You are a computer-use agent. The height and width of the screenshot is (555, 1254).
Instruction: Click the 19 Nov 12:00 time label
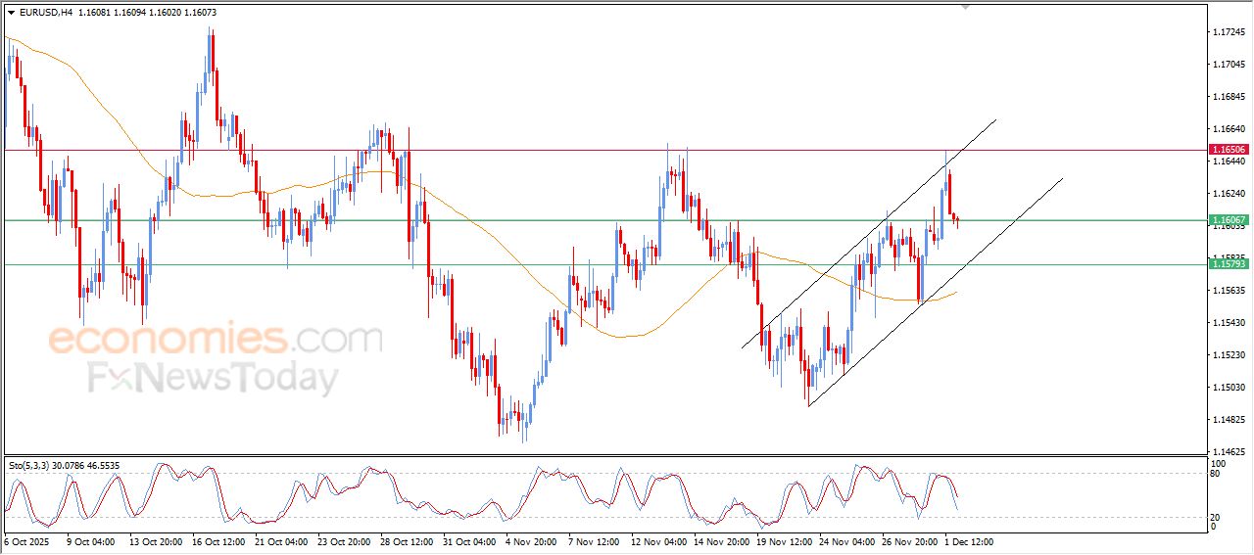[783, 541]
